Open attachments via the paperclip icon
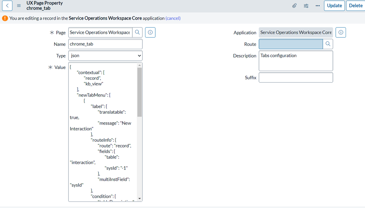Image resolution: width=365 pixels, height=208 pixels. pyautogui.click(x=294, y=5)
